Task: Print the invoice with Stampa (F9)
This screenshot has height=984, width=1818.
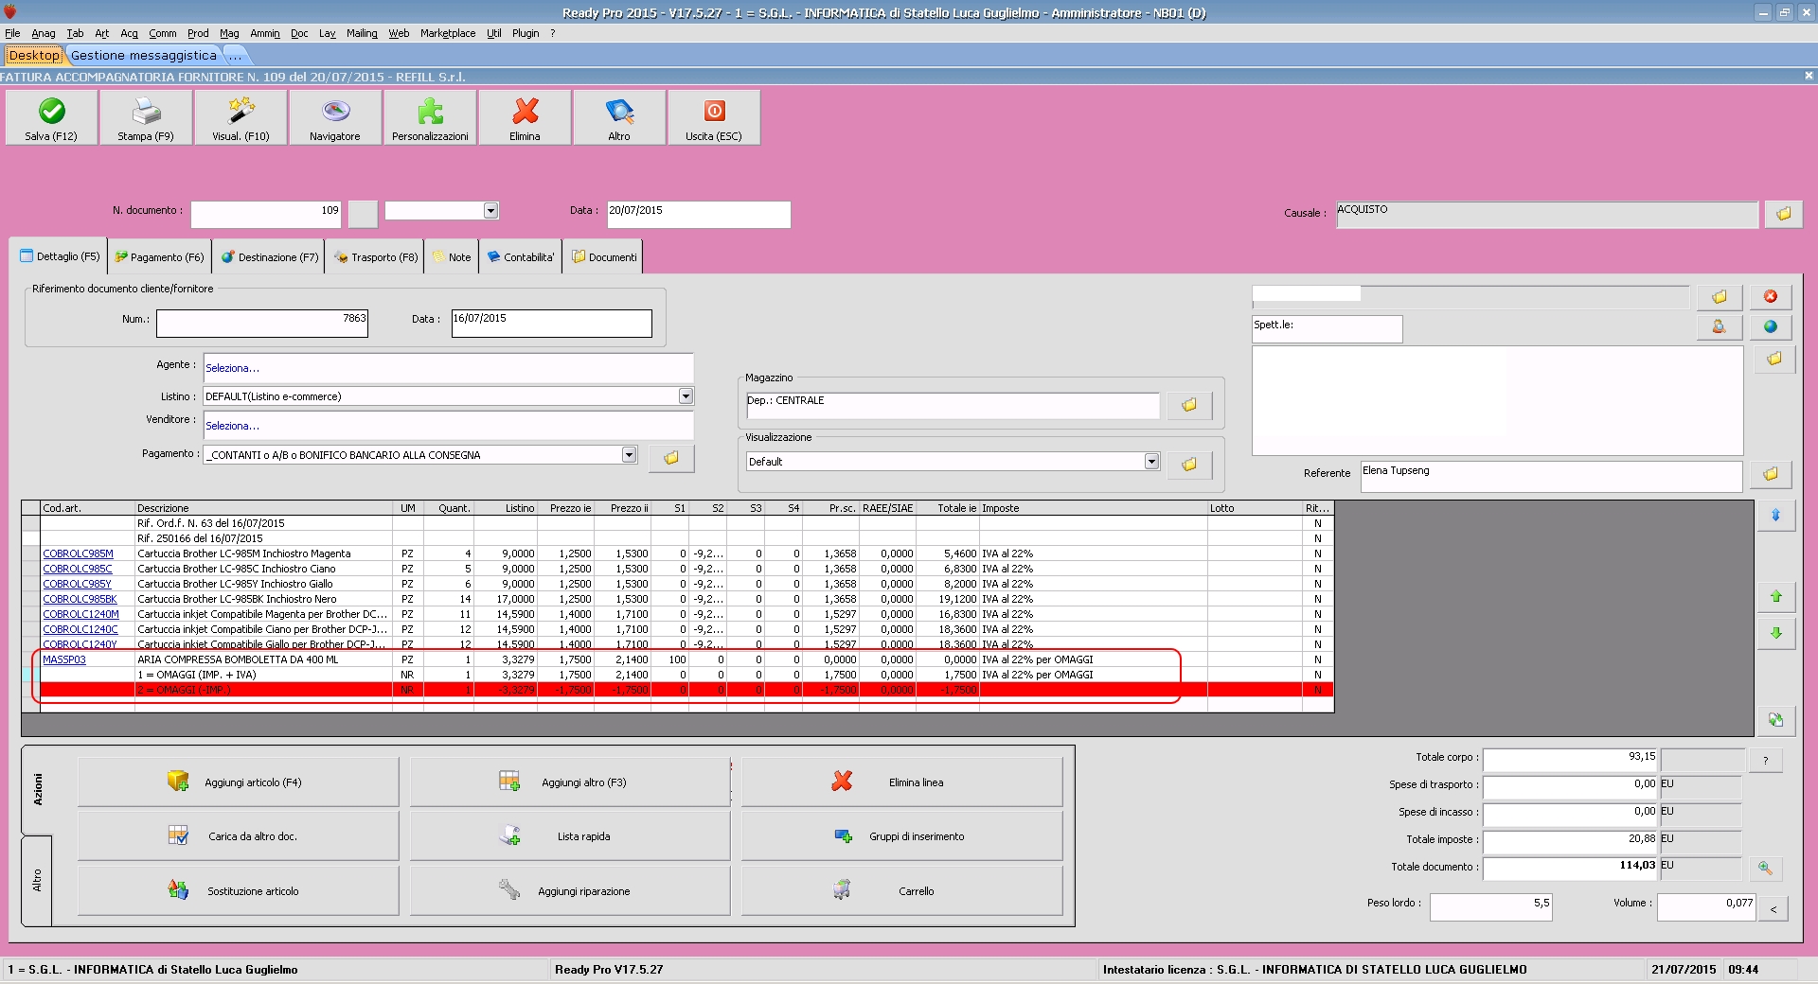Action: point(146,117)
